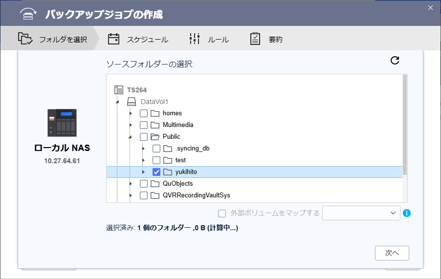The height and width of the screenshot is (279, 441).
Task: Click the Local NAS device image
Action: [x=62, y=123]
